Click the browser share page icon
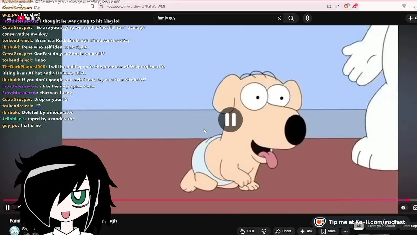Viewport: 417px width, 235px height. (337, 6)
